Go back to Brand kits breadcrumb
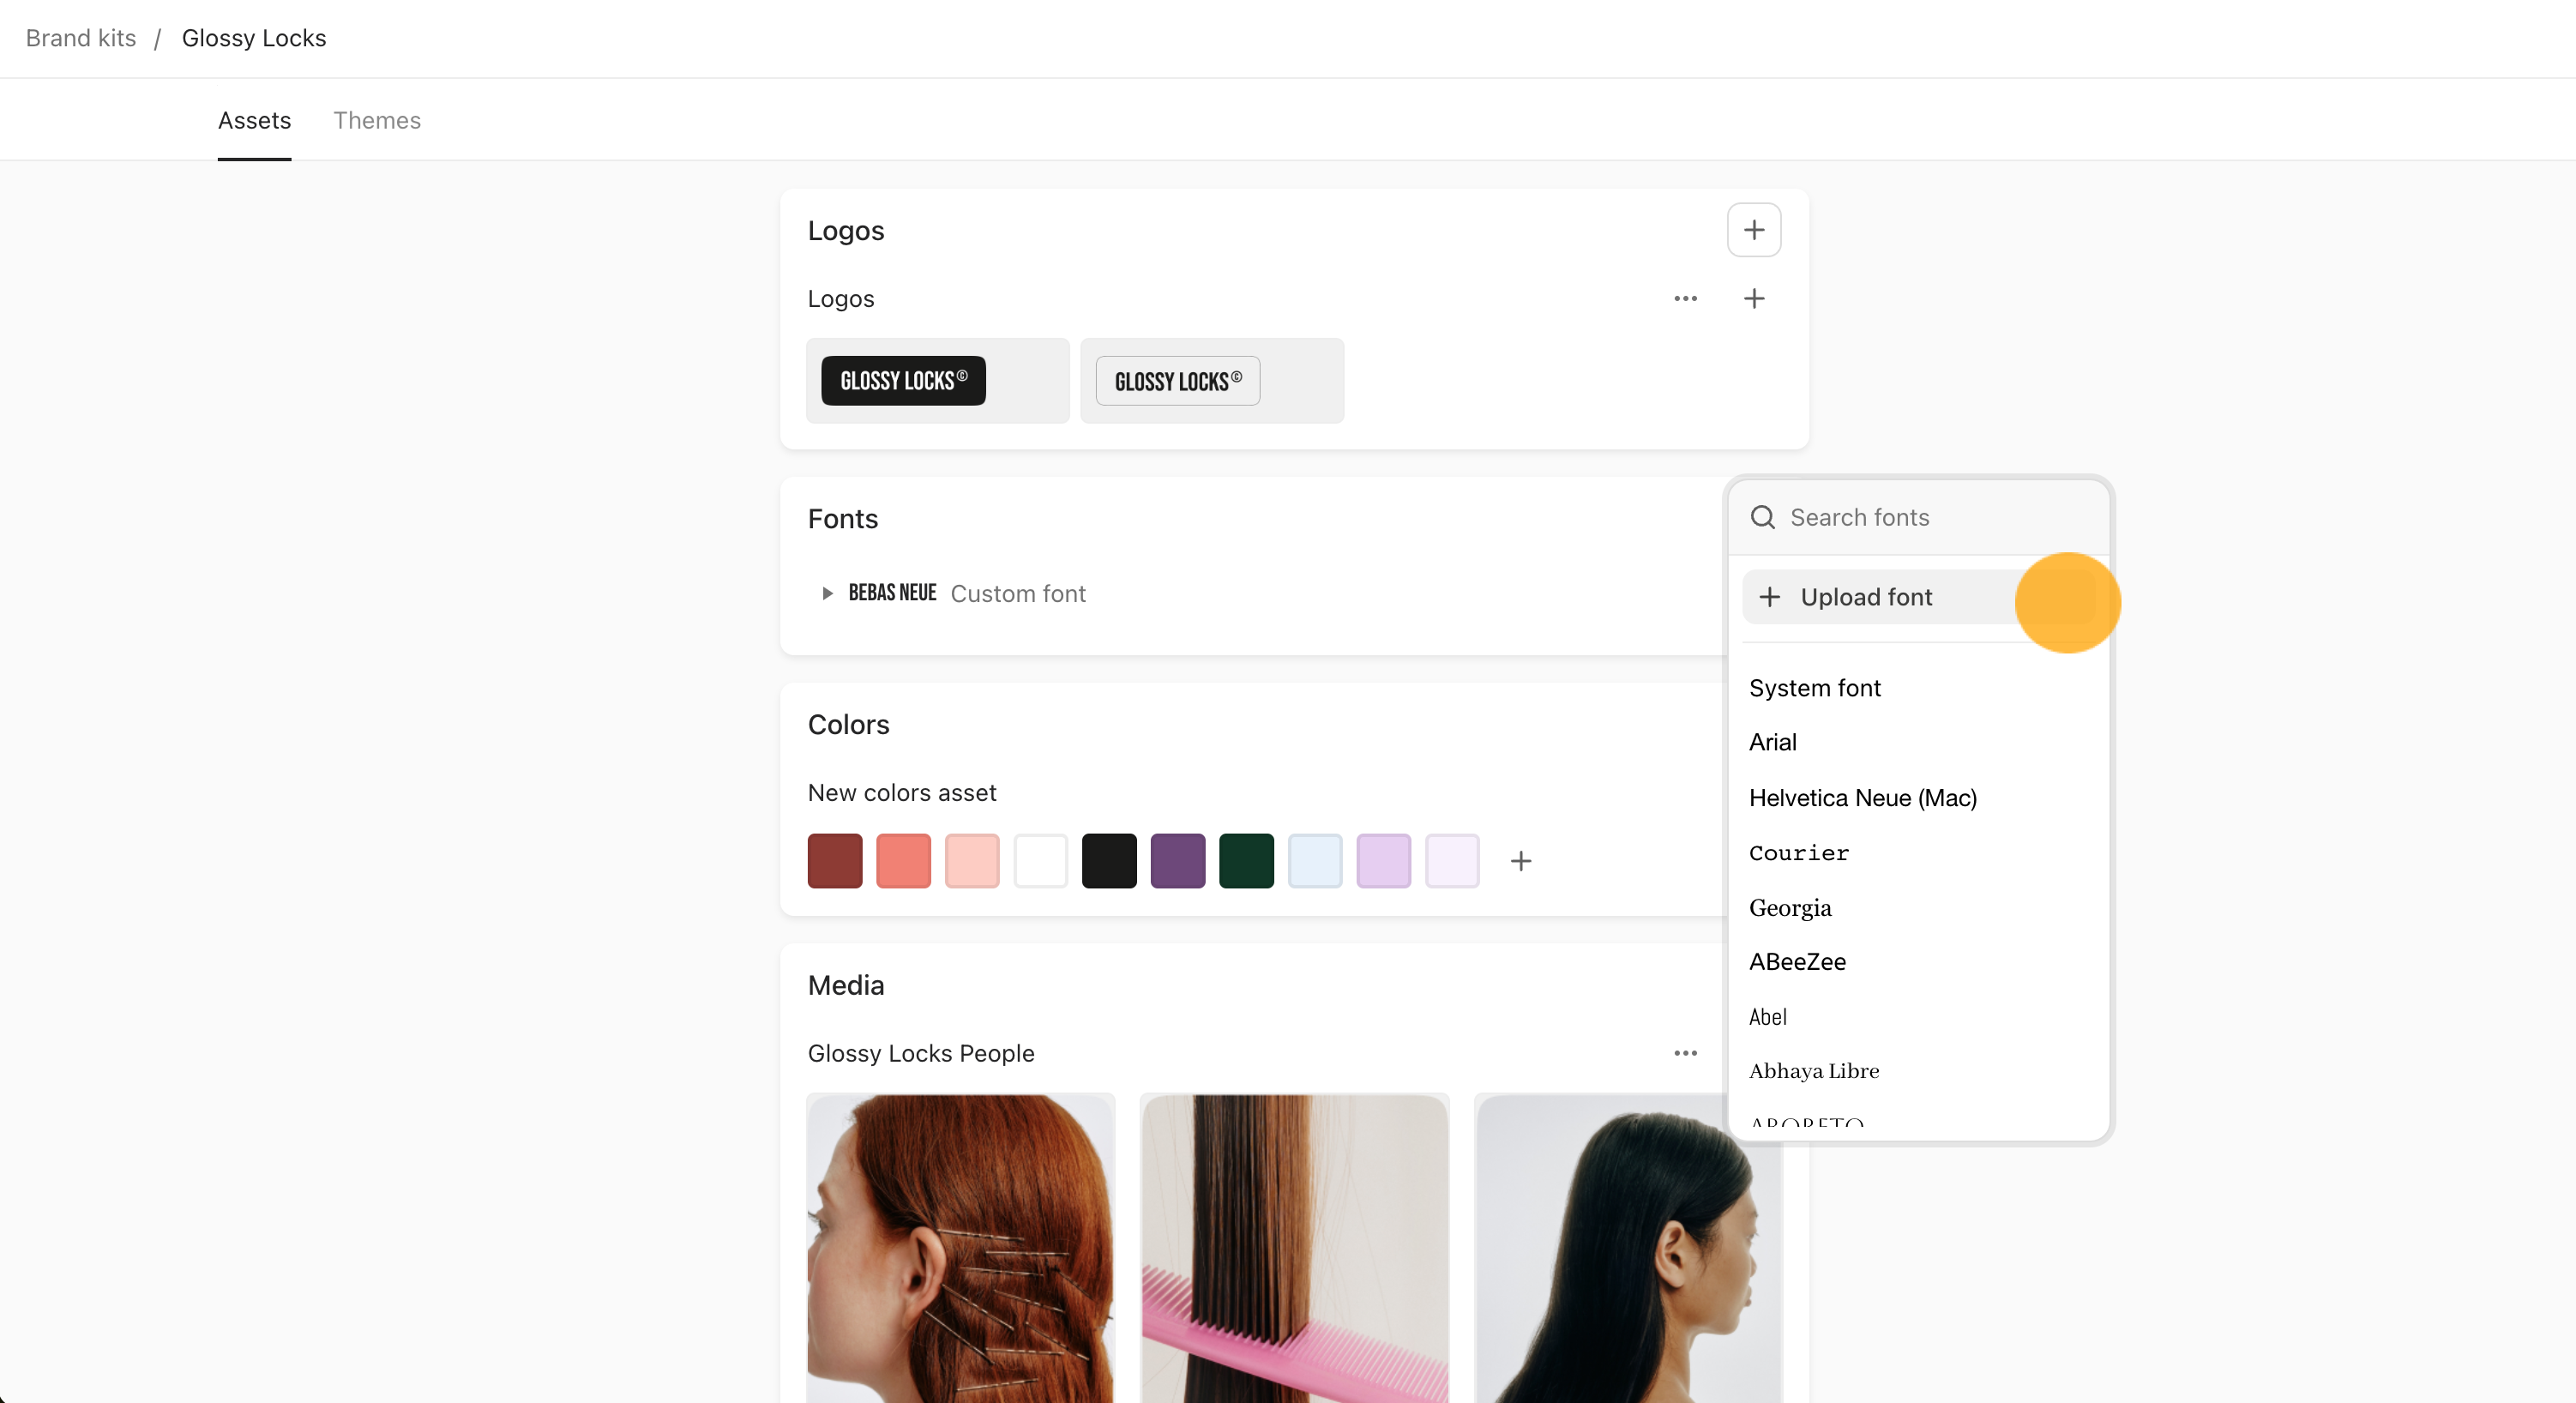Image resolution: width=2576 pixels, height=1403 pixels. [80, 38]
